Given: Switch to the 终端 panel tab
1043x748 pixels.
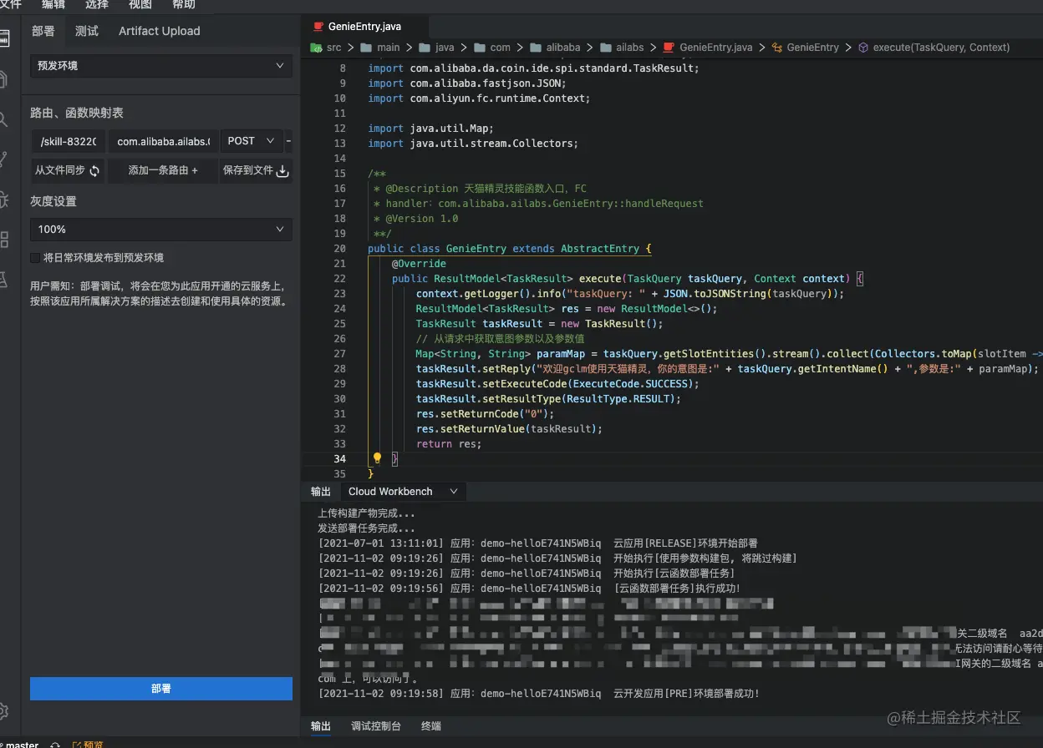Looking at the screenshot, I should tap(431, 726).
